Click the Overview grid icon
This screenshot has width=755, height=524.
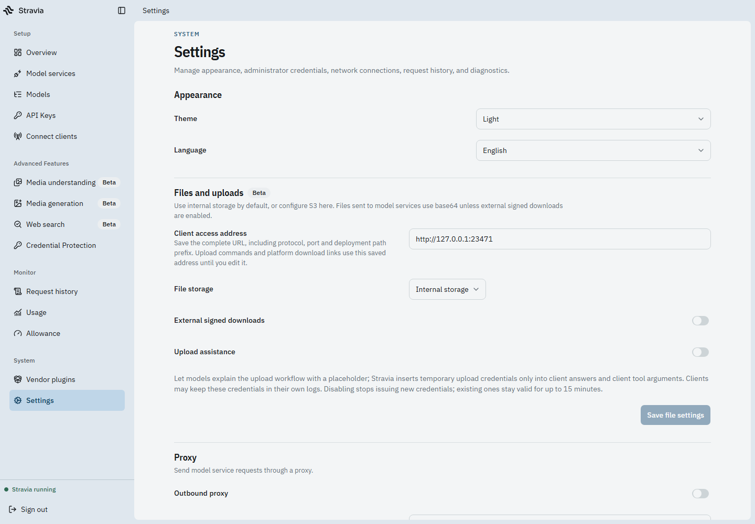click(18, 52)
